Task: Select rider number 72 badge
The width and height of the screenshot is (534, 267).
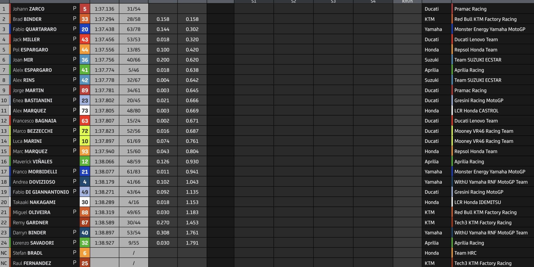Action: (x=85, y=131)
